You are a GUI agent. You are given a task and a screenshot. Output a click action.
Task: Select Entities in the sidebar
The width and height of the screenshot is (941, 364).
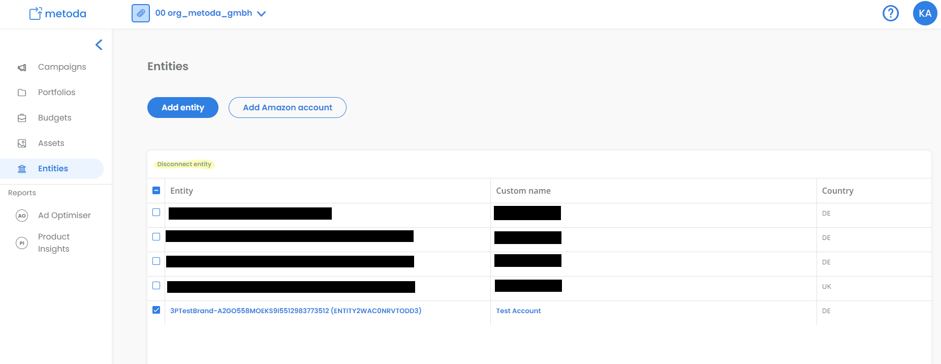pyautogui.click(x=53, y=169)
